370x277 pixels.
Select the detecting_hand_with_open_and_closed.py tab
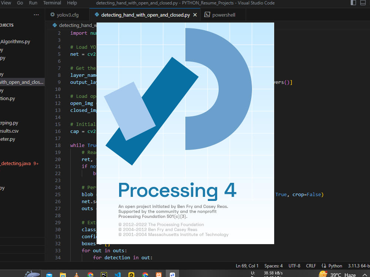click(x=145, y=15)
